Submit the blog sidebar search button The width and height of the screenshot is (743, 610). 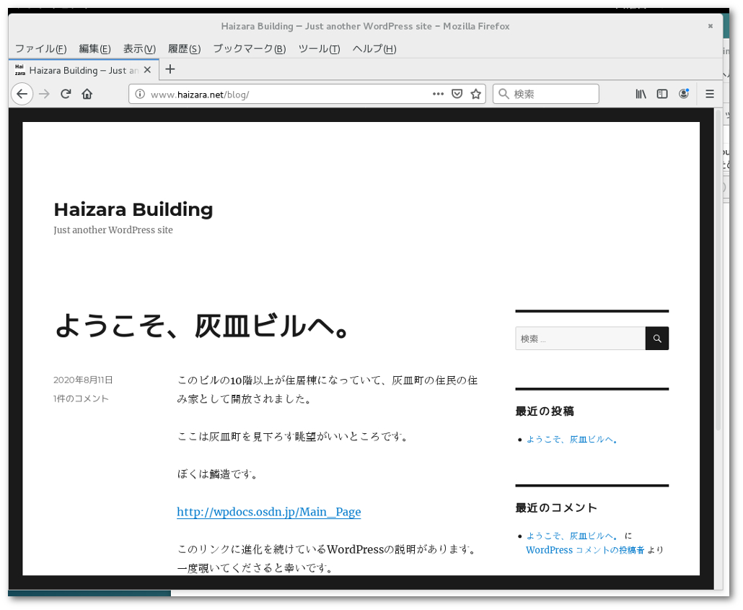point(657,339)
